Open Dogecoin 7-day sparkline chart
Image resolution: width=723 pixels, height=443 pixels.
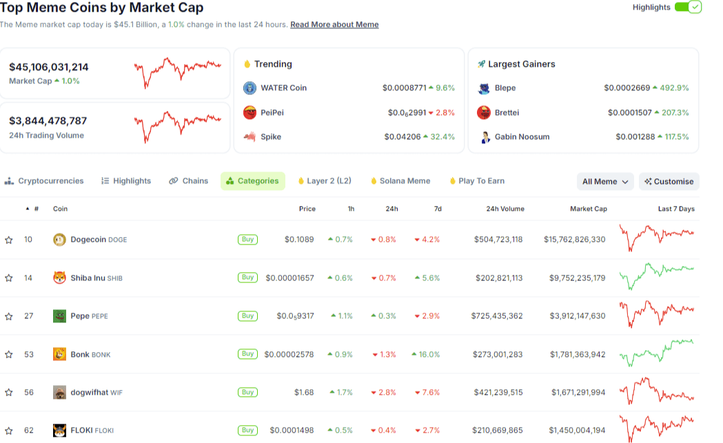(x=657, y=238)
